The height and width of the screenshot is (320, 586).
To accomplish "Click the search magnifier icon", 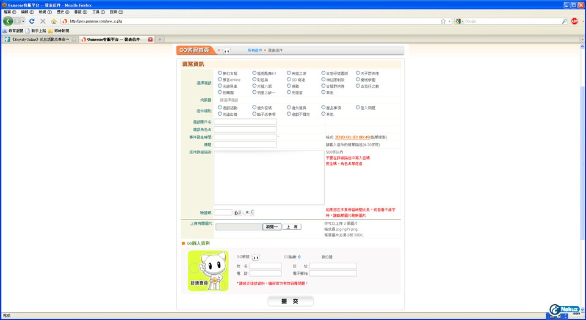I will point(565,21).
